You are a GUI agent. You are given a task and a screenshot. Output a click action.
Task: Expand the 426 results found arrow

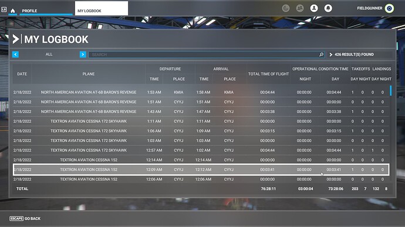point(331,54)
